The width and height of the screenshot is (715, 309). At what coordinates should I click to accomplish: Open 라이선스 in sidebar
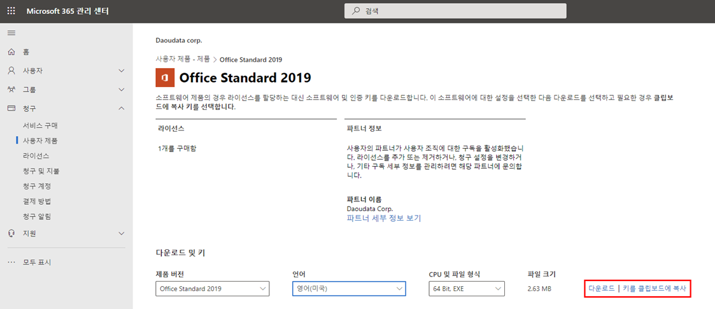click(36, 156)
